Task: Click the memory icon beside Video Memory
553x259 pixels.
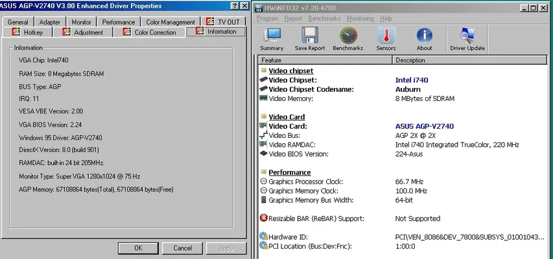Action: pos(263,98)
